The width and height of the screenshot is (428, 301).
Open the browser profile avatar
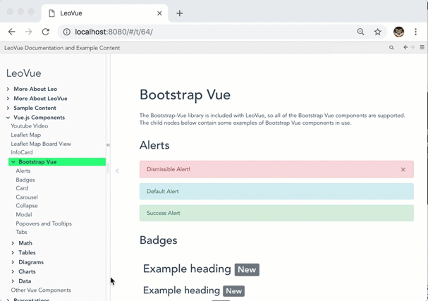coord(398,32)
